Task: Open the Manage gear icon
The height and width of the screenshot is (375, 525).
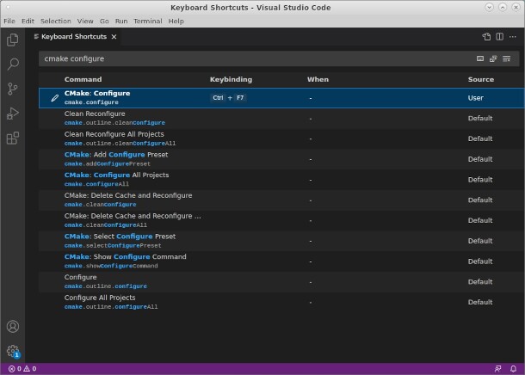Action: [x=13, y=351]
